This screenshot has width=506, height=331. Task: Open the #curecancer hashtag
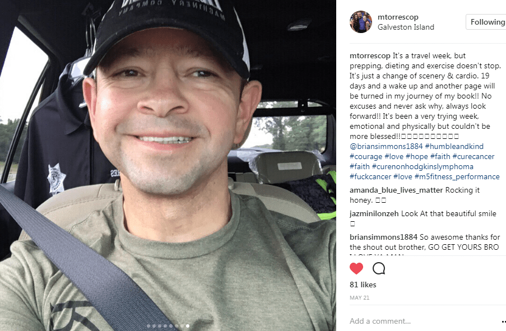coord(473,156)
